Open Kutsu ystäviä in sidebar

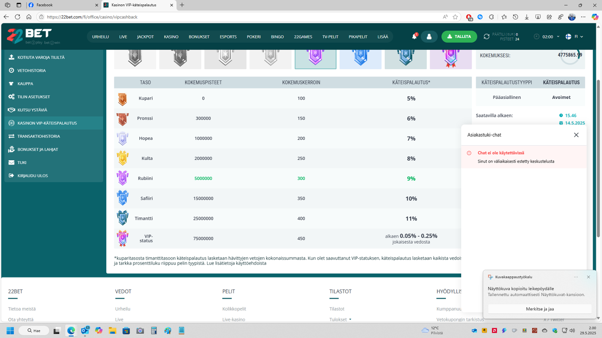pos(54,110)
